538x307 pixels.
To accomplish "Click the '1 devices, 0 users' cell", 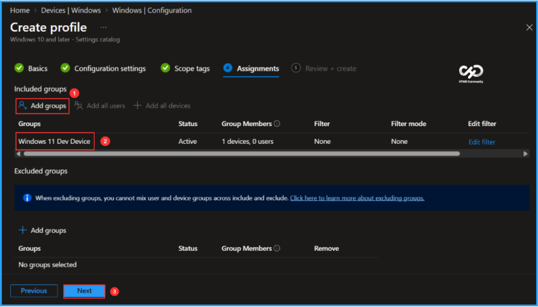I will tap(247, 141).
